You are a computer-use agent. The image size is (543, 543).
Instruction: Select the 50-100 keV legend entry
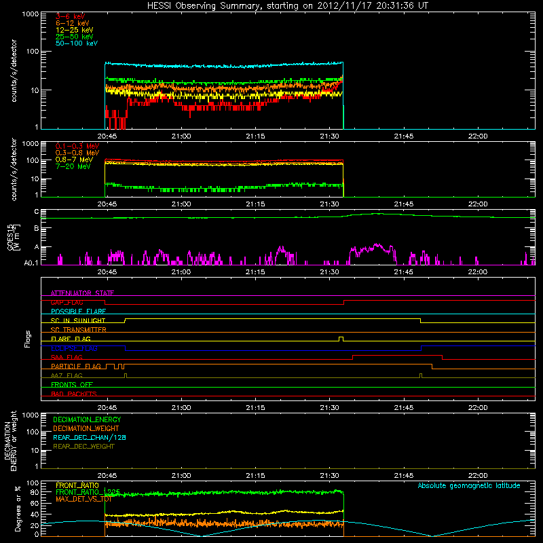click(76, 43)
